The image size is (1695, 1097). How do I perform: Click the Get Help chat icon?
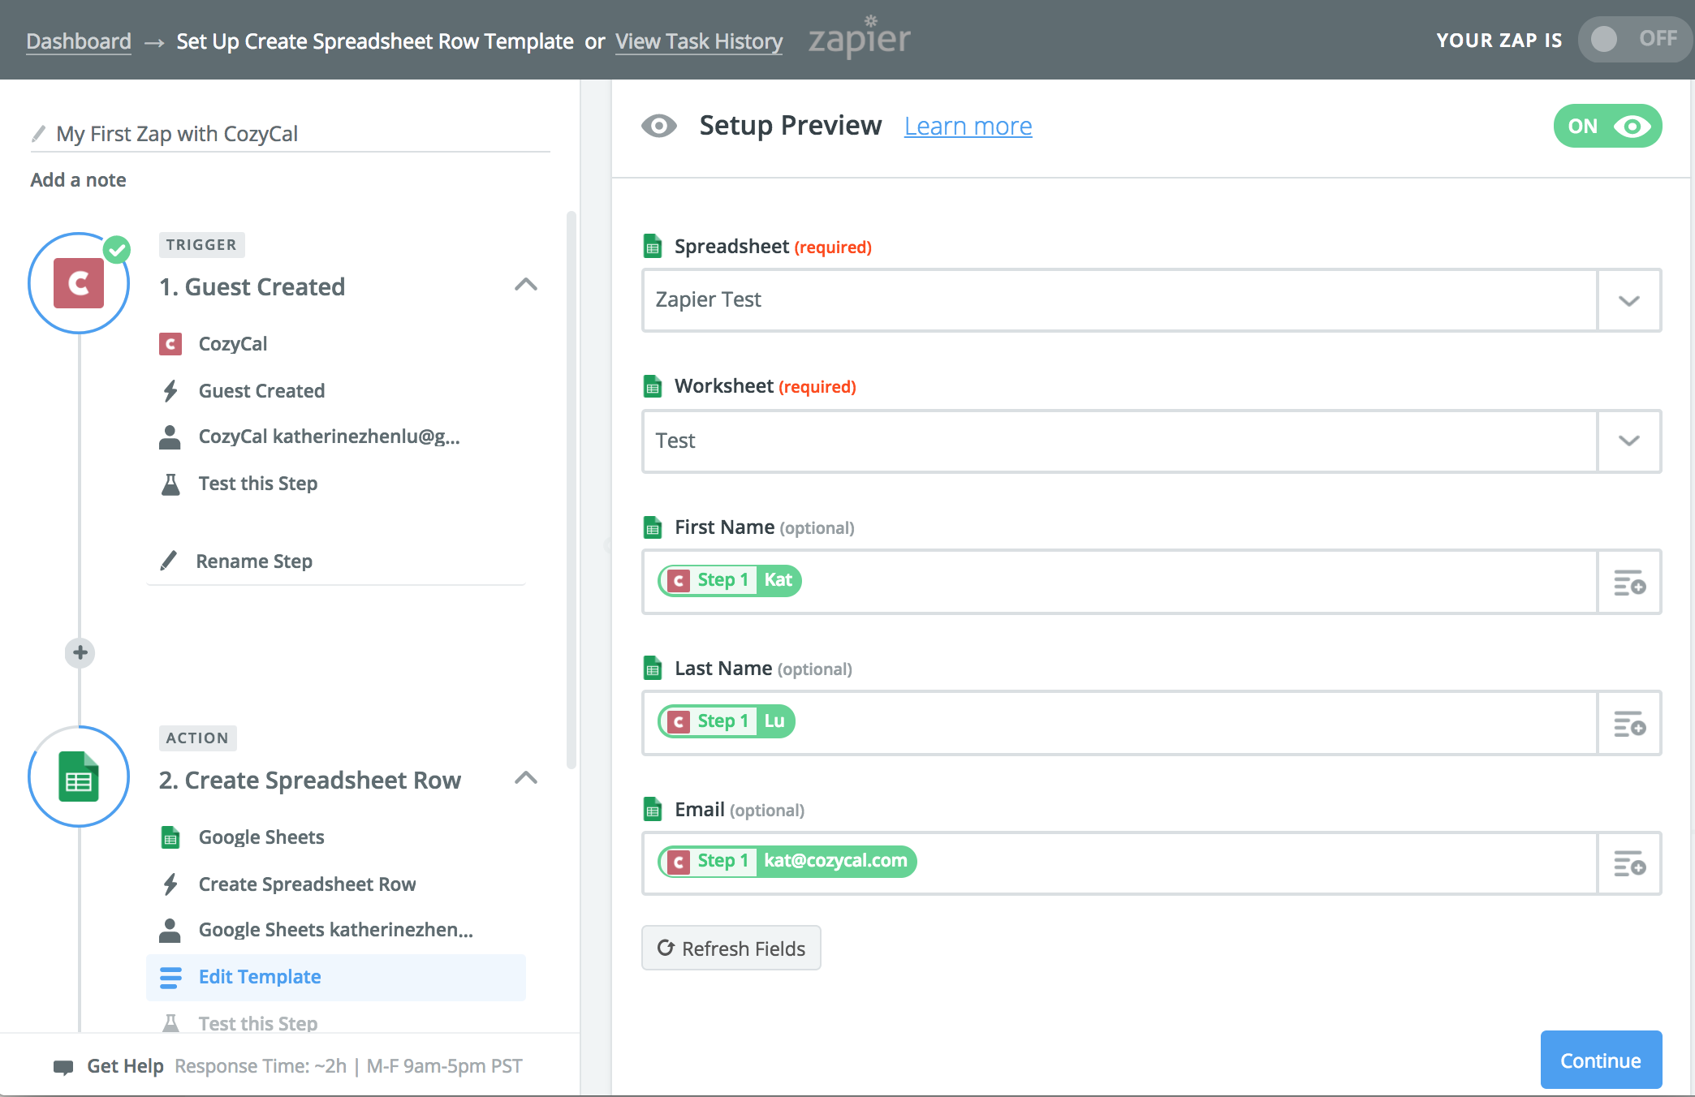[x=63, y=1067]
